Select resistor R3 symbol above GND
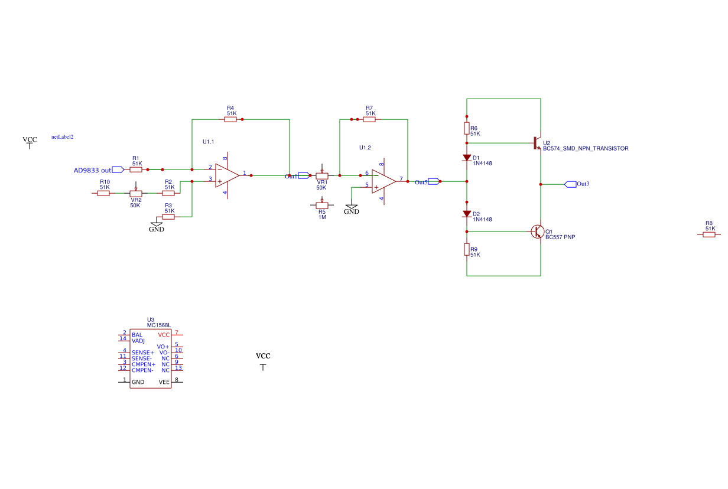 click(x=168, y=217)
